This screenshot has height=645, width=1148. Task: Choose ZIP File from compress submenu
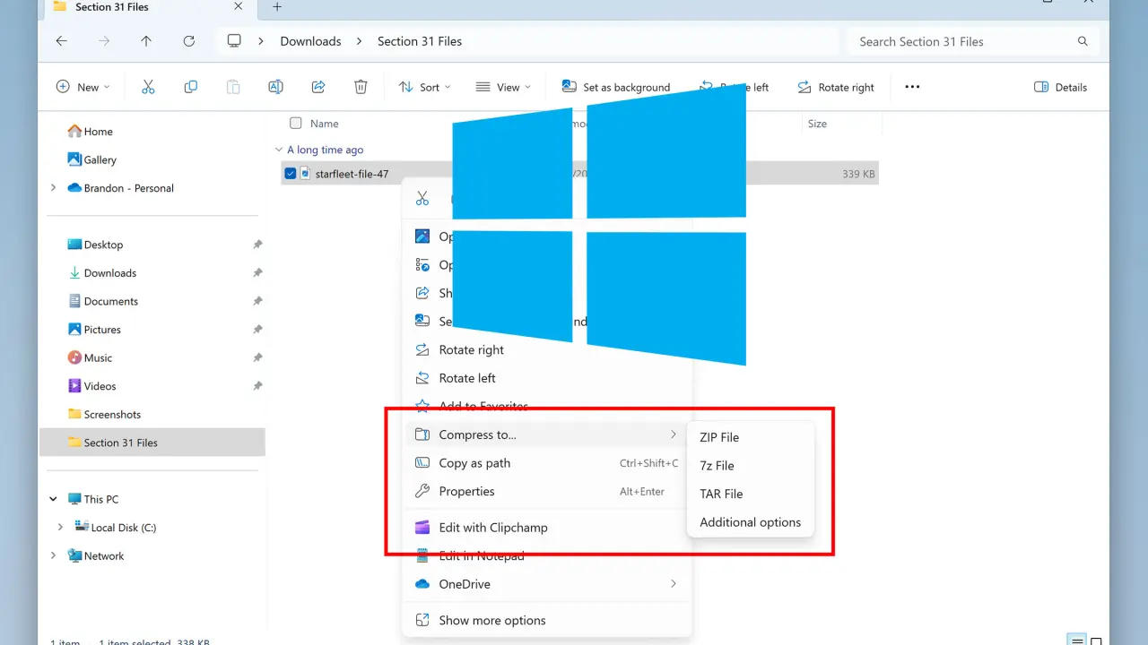719,437
